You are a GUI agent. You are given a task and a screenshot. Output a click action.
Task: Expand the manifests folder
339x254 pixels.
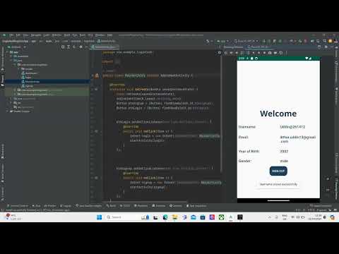pos(11,56)
